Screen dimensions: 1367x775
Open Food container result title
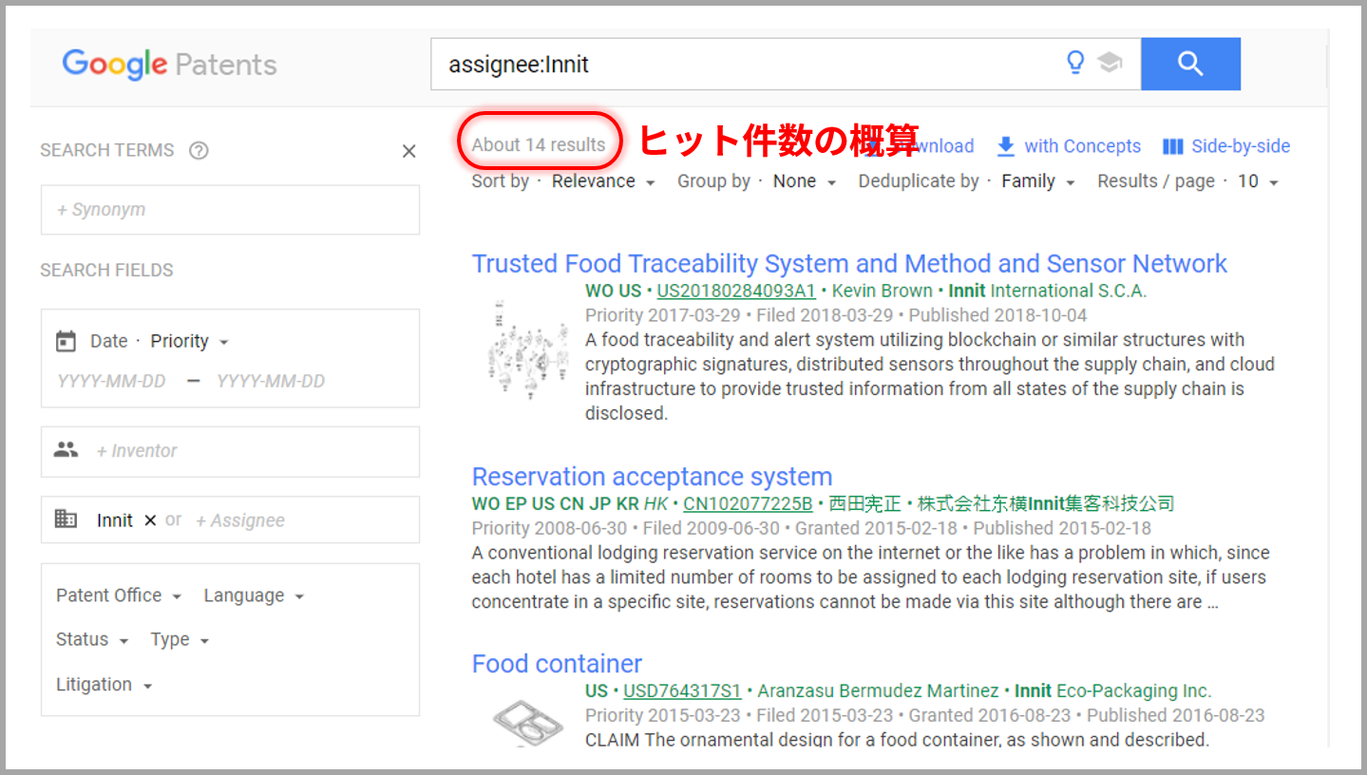(557, 663)
